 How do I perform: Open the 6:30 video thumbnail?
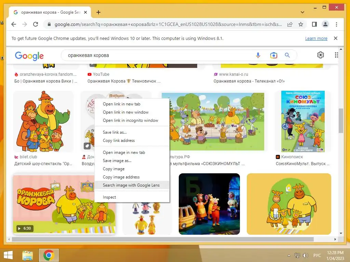tap(64, 204)
